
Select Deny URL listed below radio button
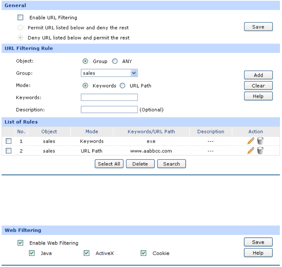click(20, 38)
